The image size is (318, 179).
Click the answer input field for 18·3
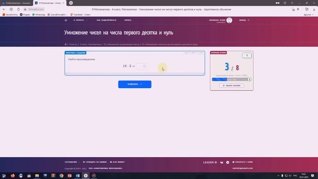142,66
